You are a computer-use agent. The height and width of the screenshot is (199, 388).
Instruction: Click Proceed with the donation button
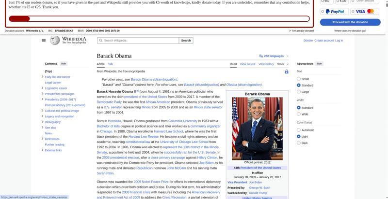tap(350, 22)
